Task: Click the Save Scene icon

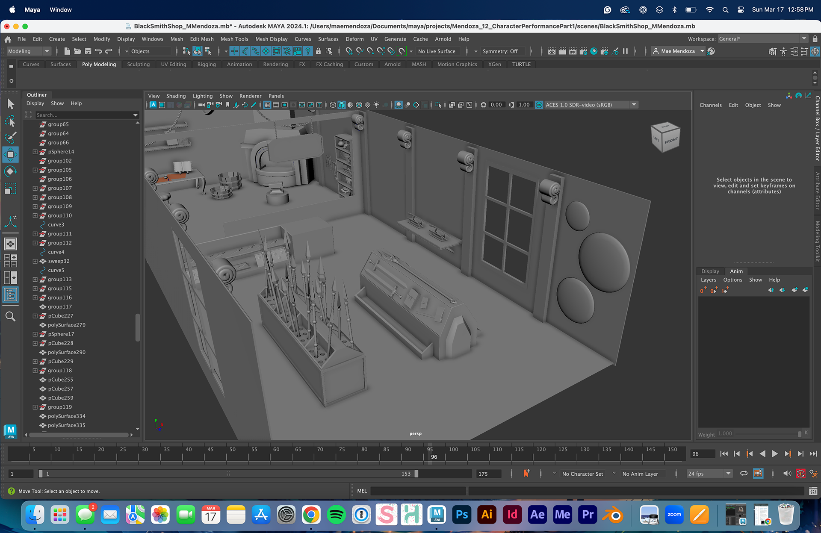Action: [88, 51]
